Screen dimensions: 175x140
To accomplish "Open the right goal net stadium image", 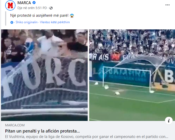I will point(132,75).
